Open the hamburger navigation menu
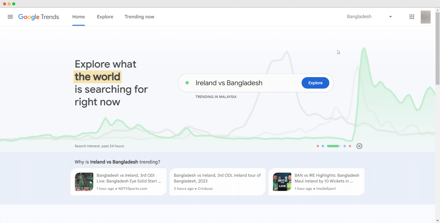This screenshot has height=223, width=440. [x=10, y=17]
